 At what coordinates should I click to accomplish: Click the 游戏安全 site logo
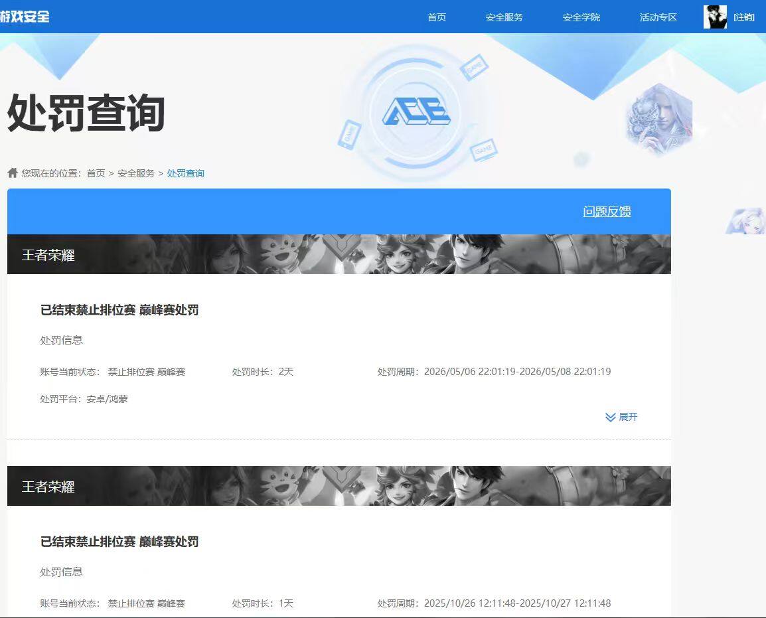25,17
